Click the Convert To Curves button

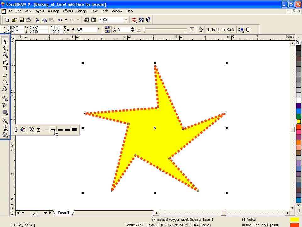coord(248,30)
